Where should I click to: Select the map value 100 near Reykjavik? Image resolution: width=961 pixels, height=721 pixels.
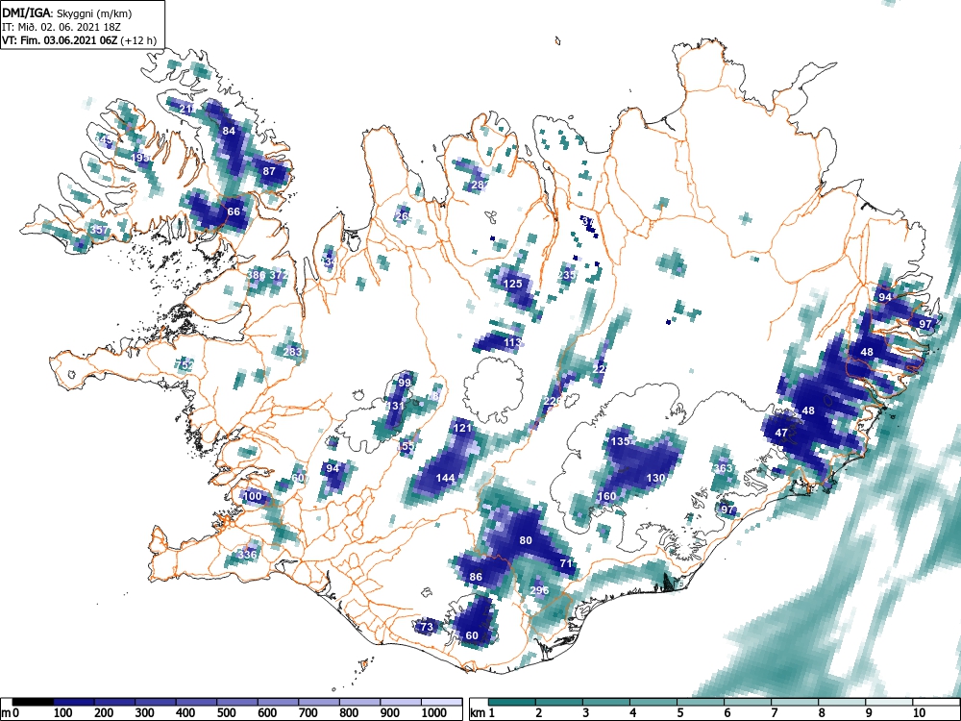(253, 496)
